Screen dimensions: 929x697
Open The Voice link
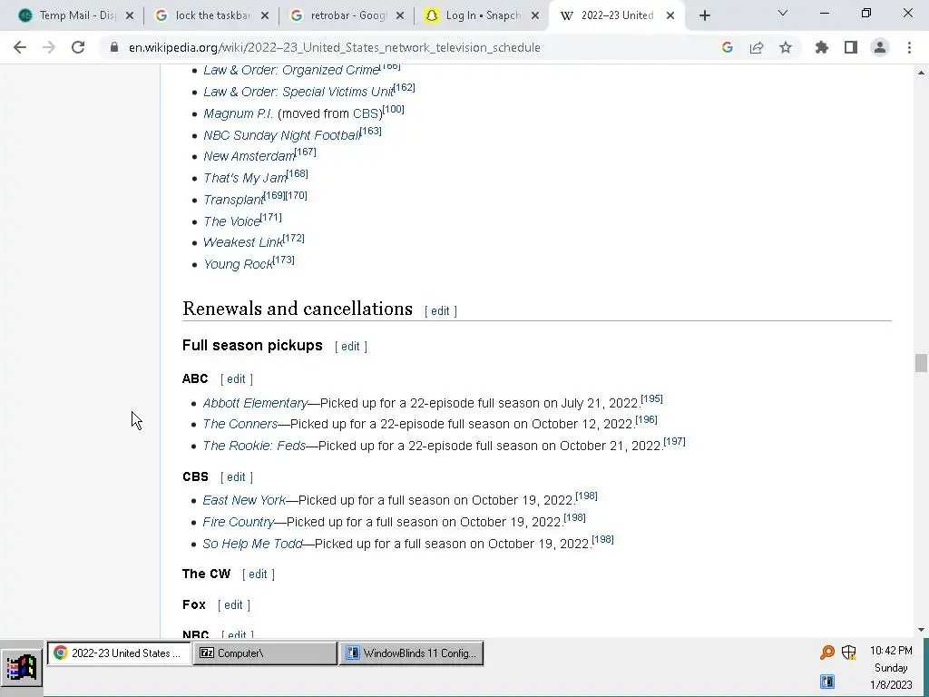[231, 221]
